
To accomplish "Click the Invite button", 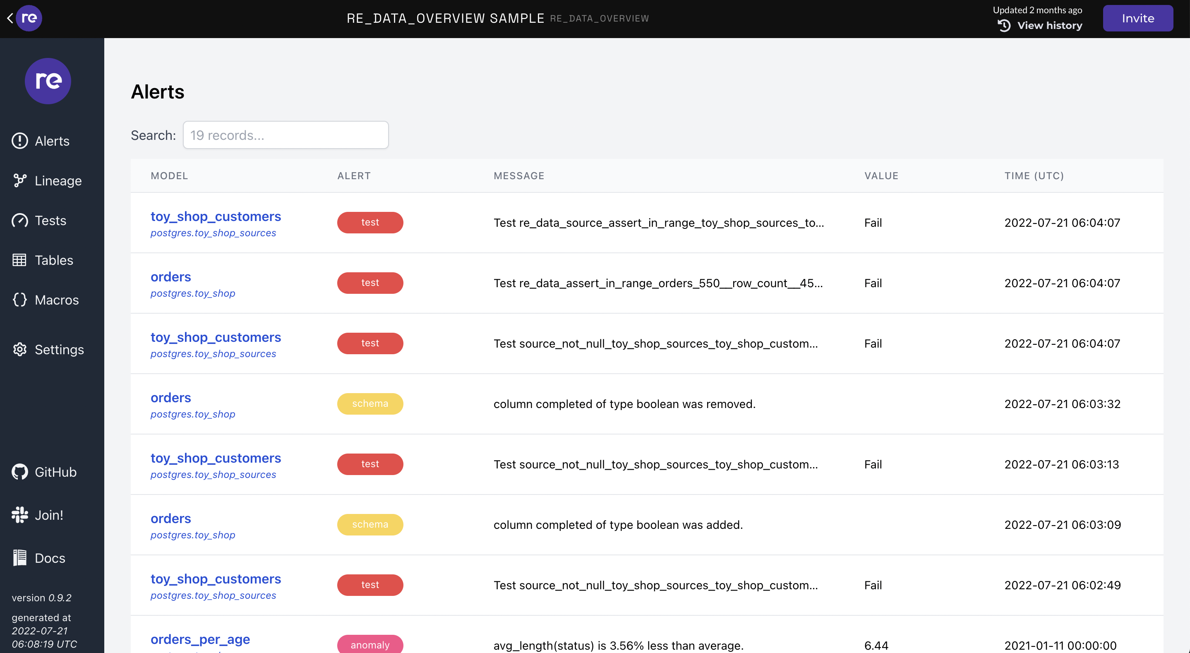I will click(x=1138, y=18).
